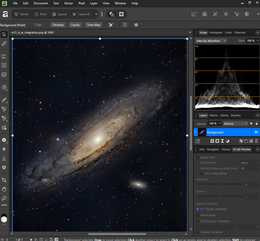The width and height of the screenshot is (260, 241).
Task: Delete layer with the trash icon
Action: point(256,141)
